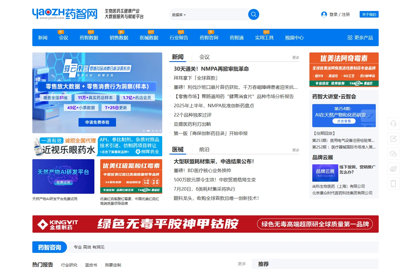Open 第252期 医疗器械国际市场 replay link
This screenshot has width=411, height=269.
coord(344,147)
